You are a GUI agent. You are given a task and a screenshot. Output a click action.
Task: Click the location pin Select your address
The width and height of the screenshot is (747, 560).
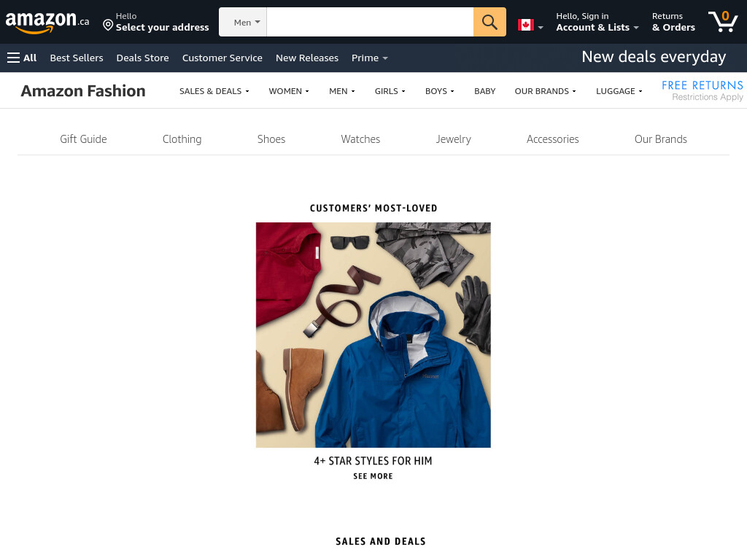pyautogui.click(x=156, y=22)
